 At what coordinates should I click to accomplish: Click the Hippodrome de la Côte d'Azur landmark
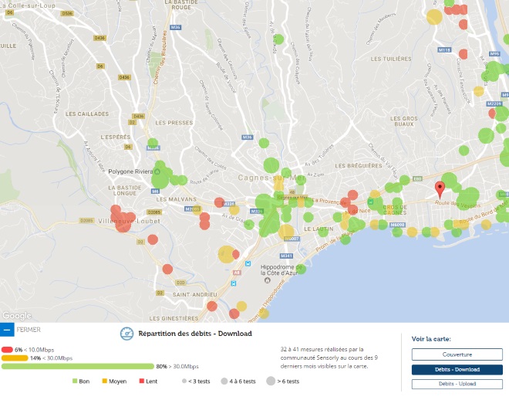(281, 269)
